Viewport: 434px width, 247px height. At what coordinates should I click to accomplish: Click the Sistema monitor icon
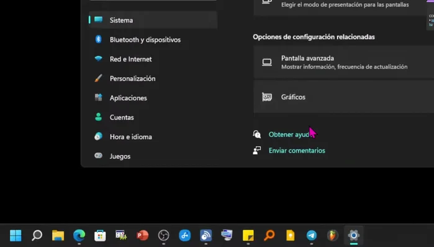click(x=98, y=19)
